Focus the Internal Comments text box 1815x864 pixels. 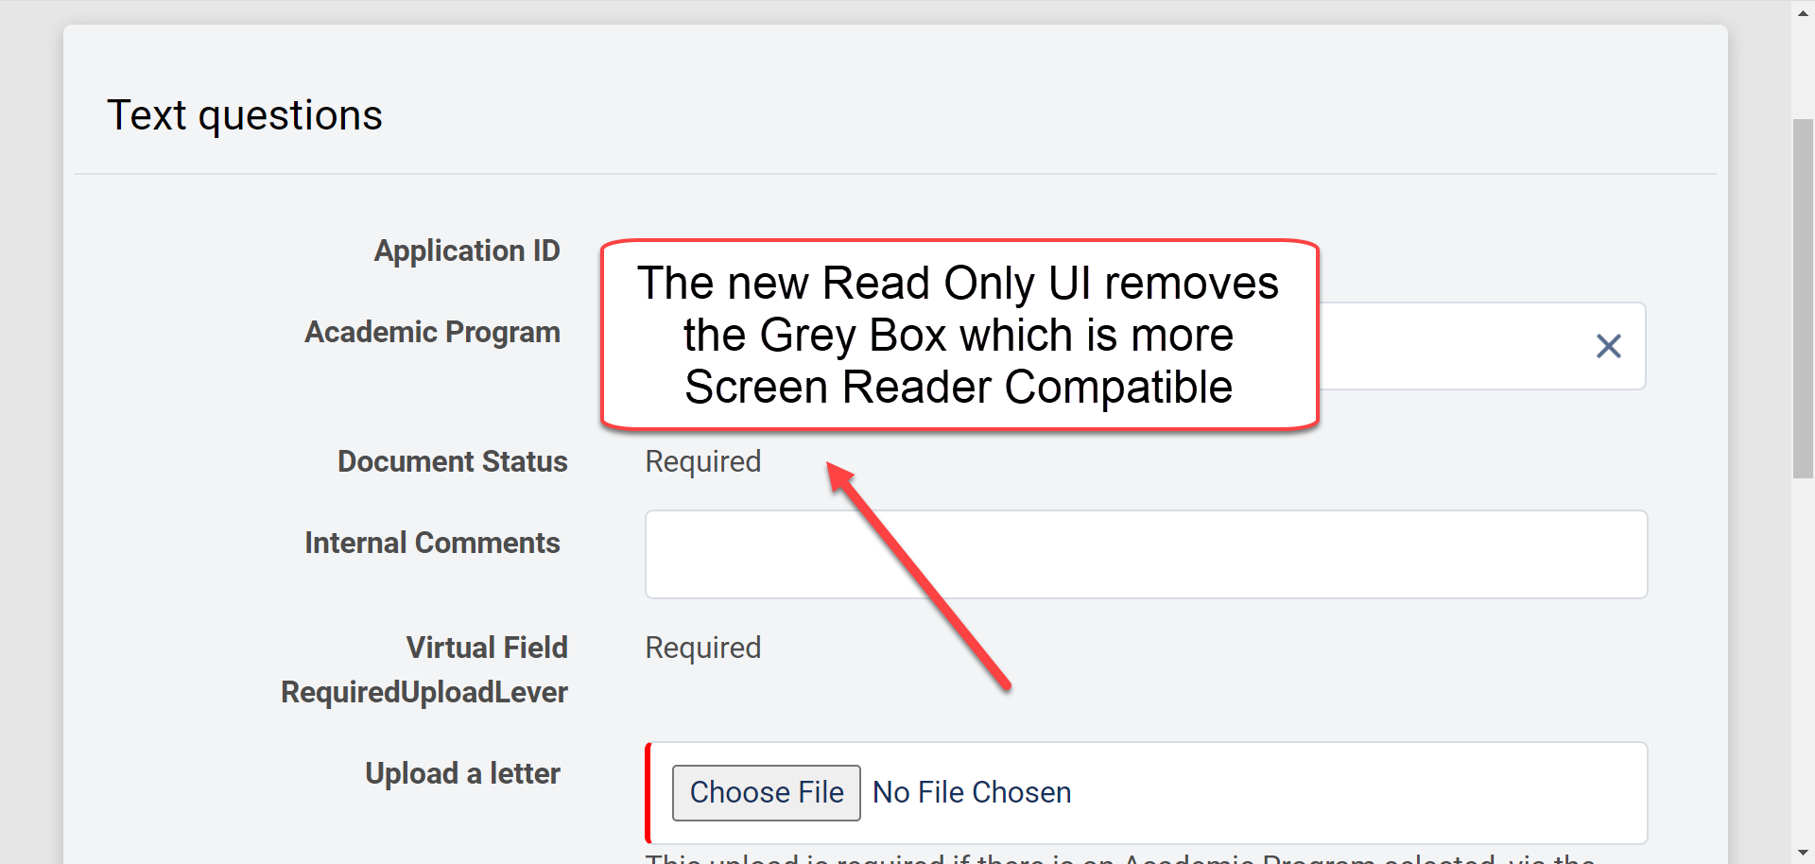[x=1146, y=554]
